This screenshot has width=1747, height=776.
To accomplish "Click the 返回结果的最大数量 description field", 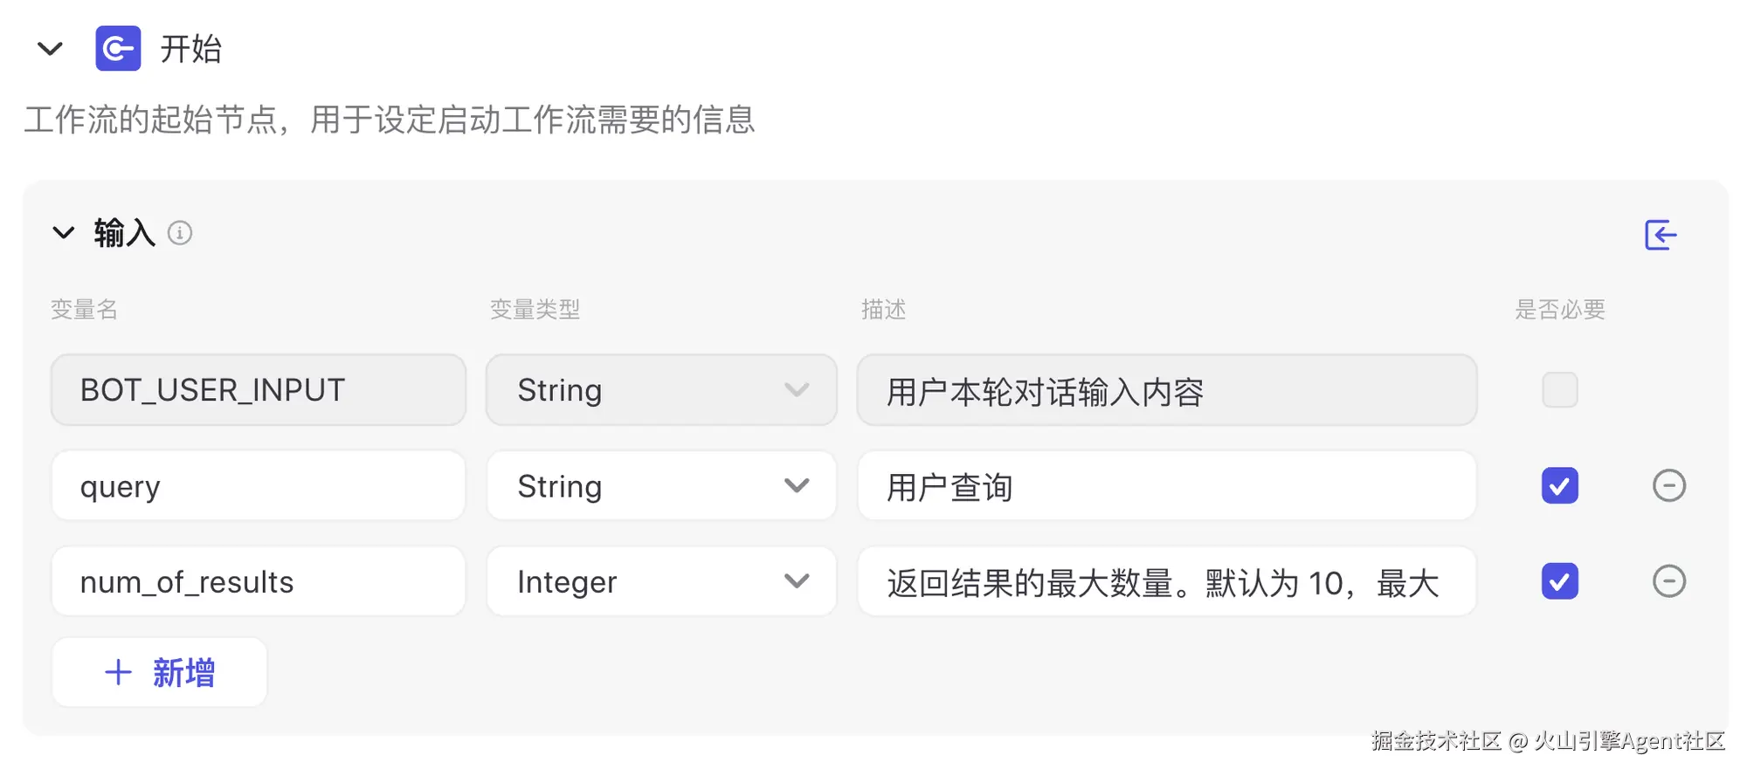I will click(x=1166, y=582).
